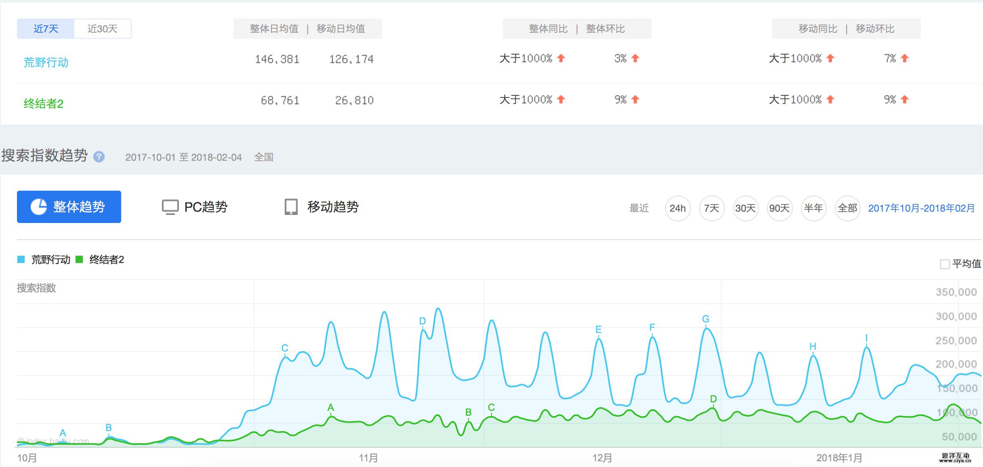This screenshot has height=467, width=983.
Task: Switch to the 近30天 tab
Action: (x=102, y=29)
